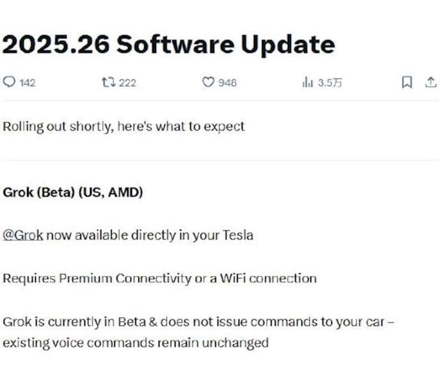Like the post with the heart icon
Viewport: 444px width, 369px height.
(207, 82)
